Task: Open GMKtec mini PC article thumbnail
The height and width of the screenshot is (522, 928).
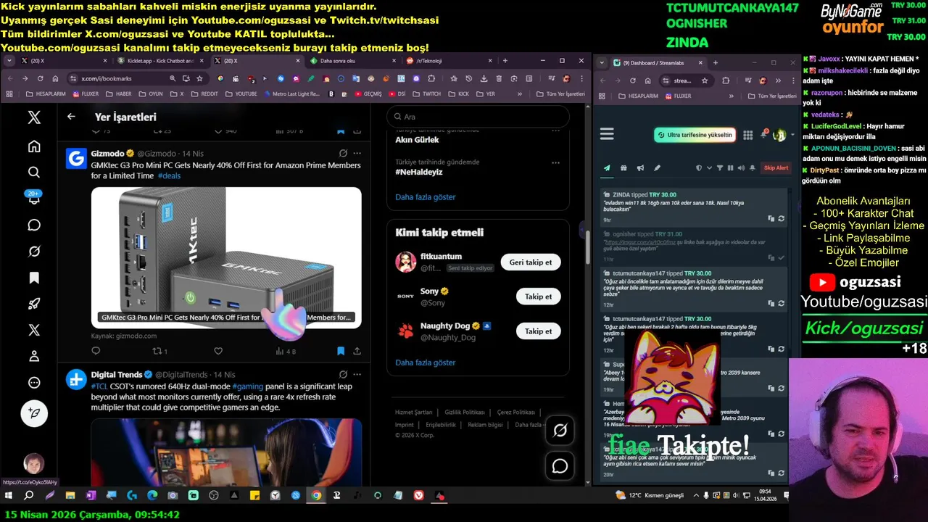Action: click(226, 257)
